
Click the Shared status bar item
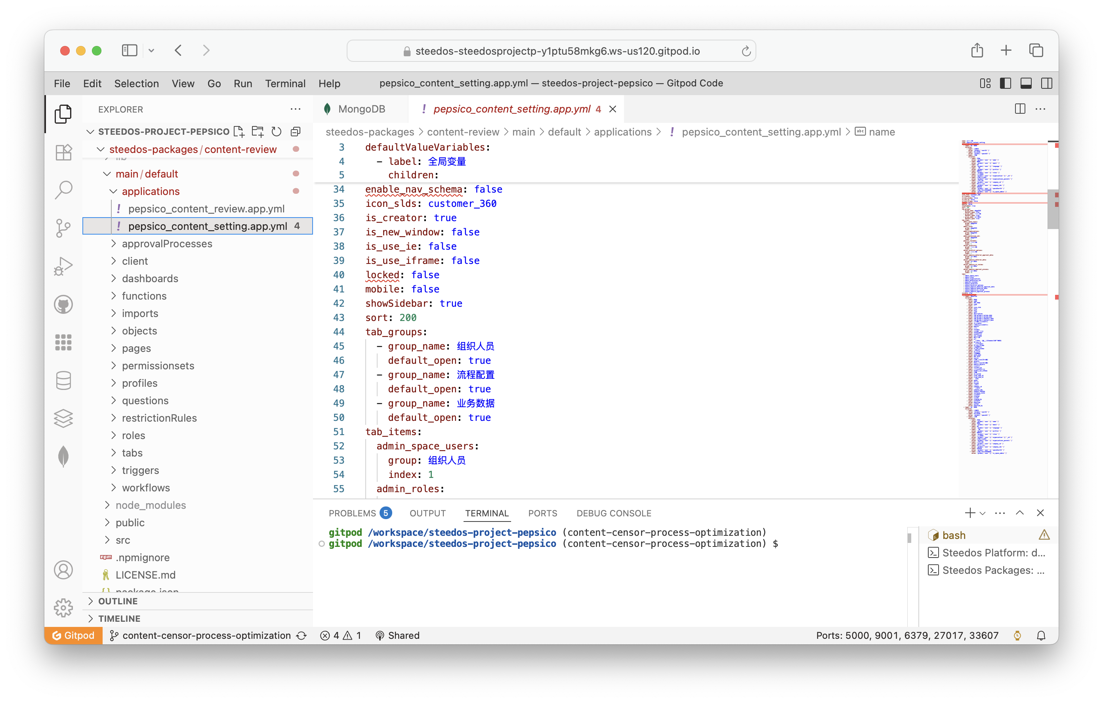pos(397,635)
